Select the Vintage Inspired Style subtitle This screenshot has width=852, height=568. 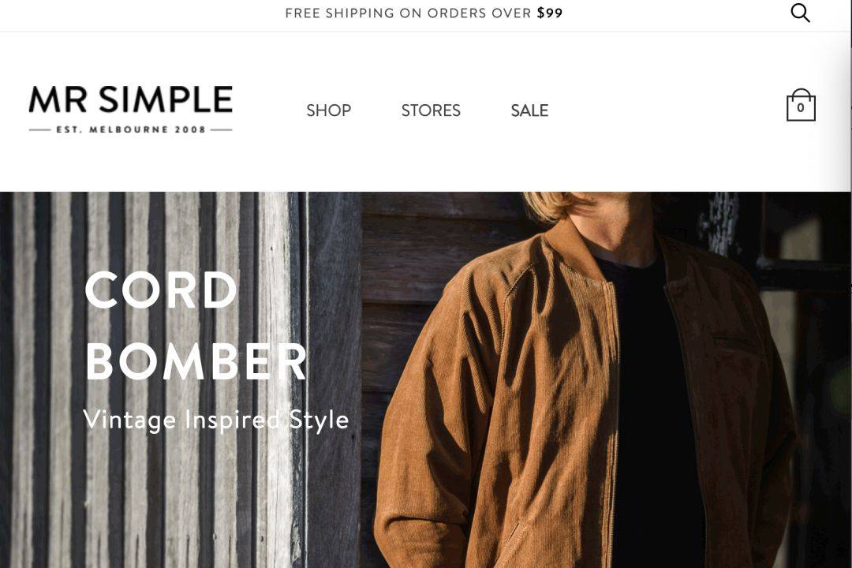pyautogui.click(x=215, y=420)
